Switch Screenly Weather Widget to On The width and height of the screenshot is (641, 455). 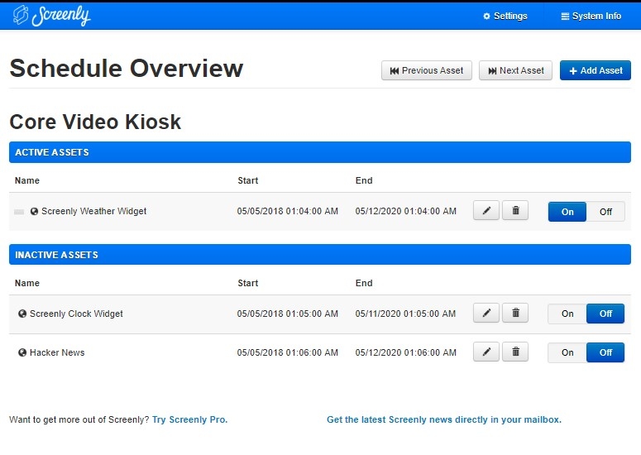[x=567, y=212]
